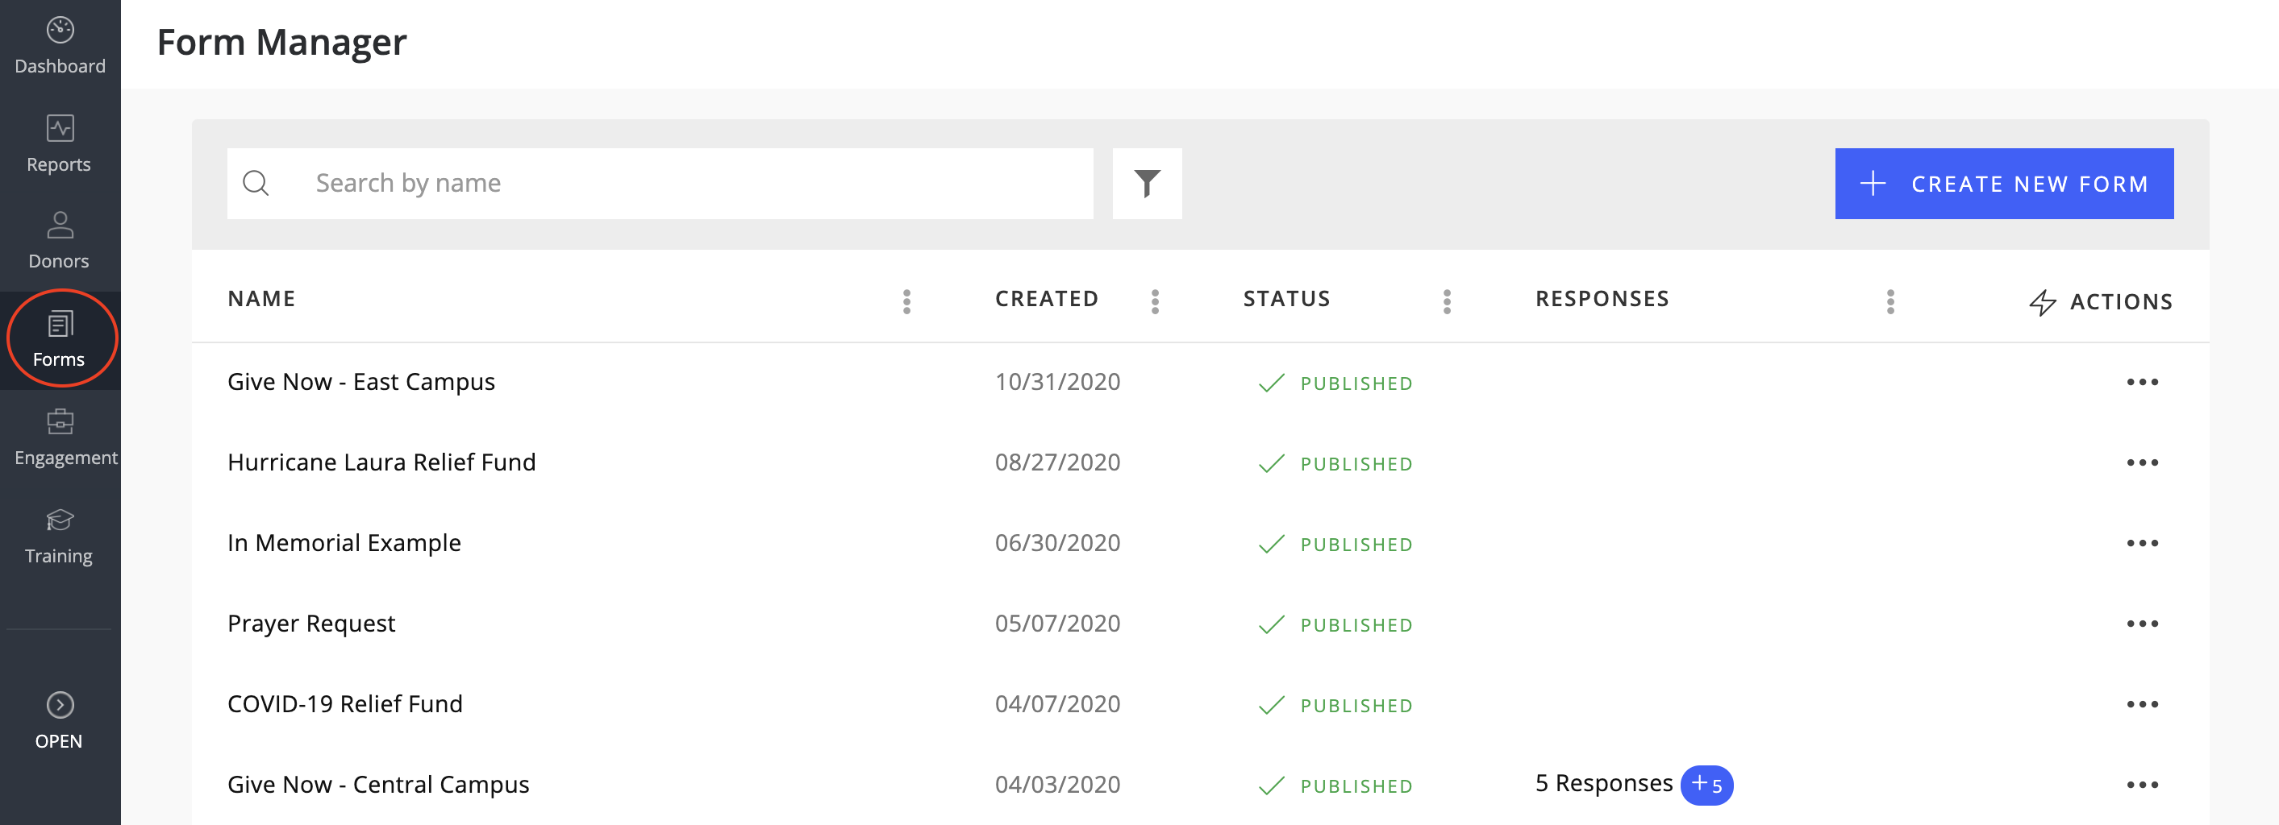2279x825 pixels.
Task: Open NAME column options menu
Action: pyautogui.click(x=906, y=301)
